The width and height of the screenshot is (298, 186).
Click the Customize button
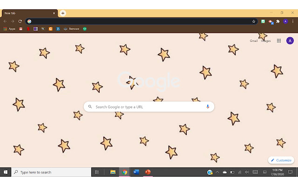coord(281,160)
